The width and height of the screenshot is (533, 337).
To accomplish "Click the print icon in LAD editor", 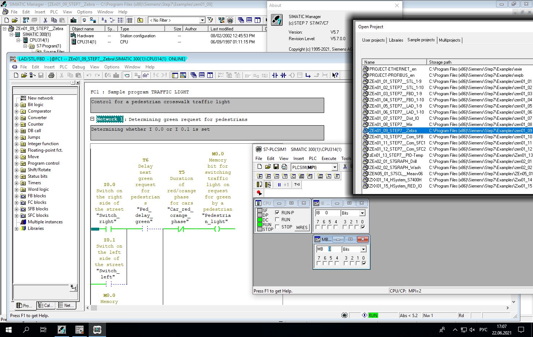I will tap(51, 75).
